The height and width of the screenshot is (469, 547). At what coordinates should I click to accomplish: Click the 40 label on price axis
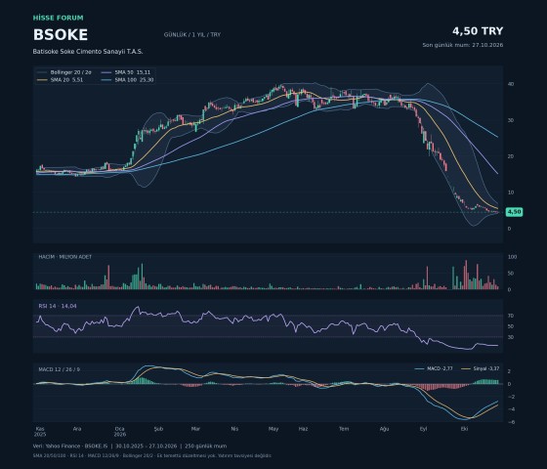point(511,84)
